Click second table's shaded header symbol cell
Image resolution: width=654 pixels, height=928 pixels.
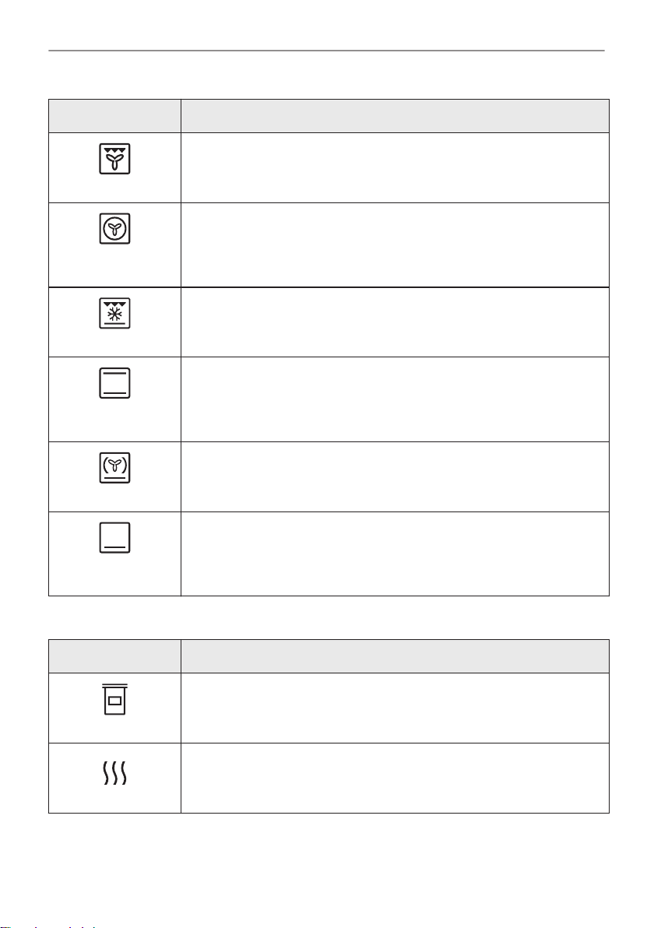(x=114, y=656)
